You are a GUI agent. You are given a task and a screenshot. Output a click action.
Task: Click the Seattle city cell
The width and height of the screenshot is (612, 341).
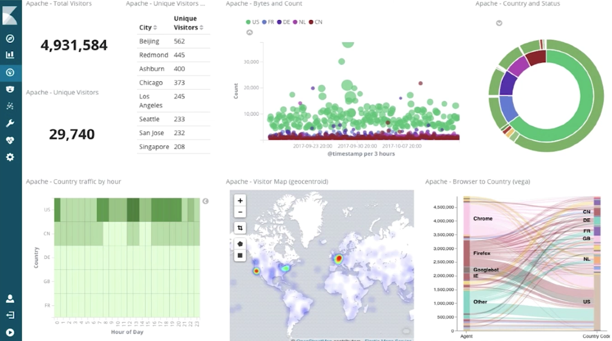tap(149, 119)
